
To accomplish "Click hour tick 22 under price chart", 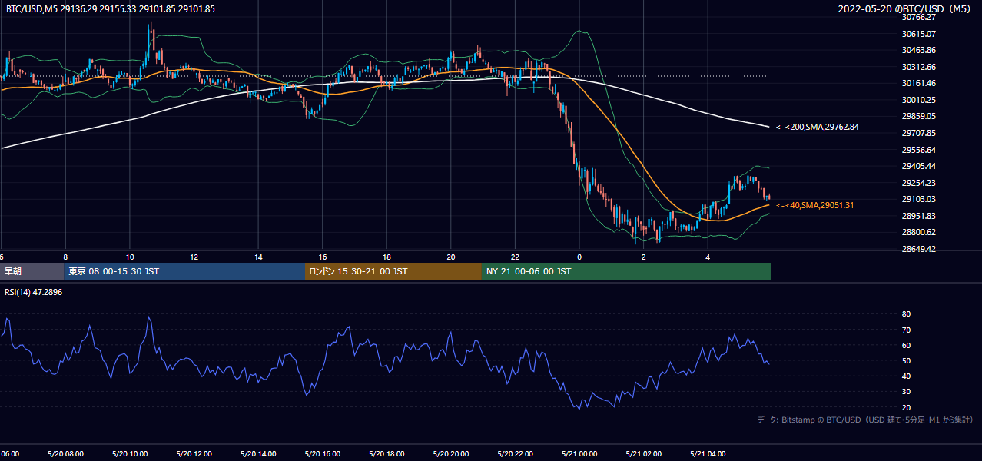I will [516, 257].
